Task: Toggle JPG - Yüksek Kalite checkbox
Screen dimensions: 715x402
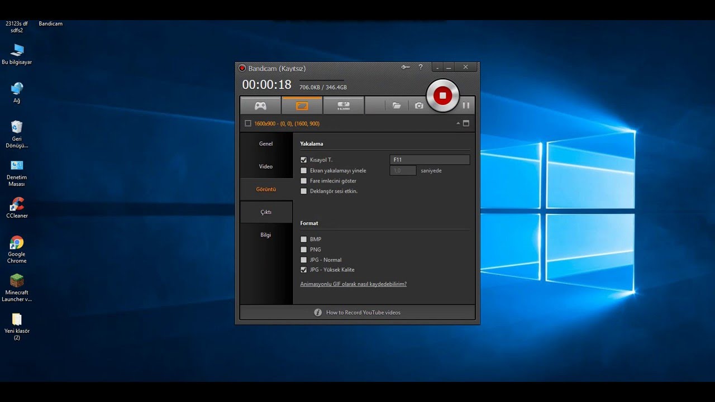Action: [304, 270]
